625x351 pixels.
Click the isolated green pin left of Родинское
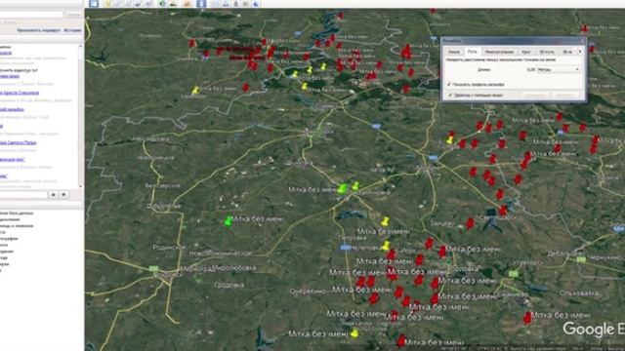(x=228, y=221)
